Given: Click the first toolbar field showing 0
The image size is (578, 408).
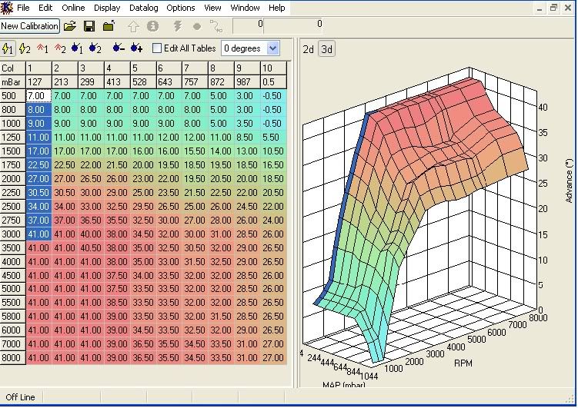Looking at the screenshot, I should point(248,26).
